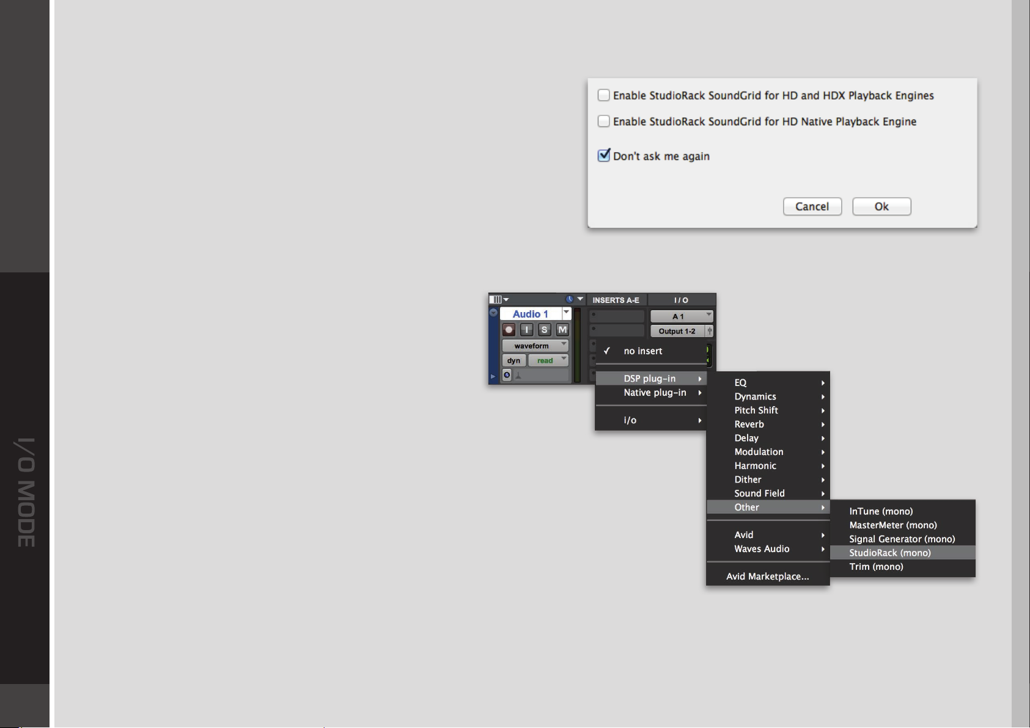
Task: Enable StudioRack SoundGrid for HD and HDX engines
Action: (603, 95)
